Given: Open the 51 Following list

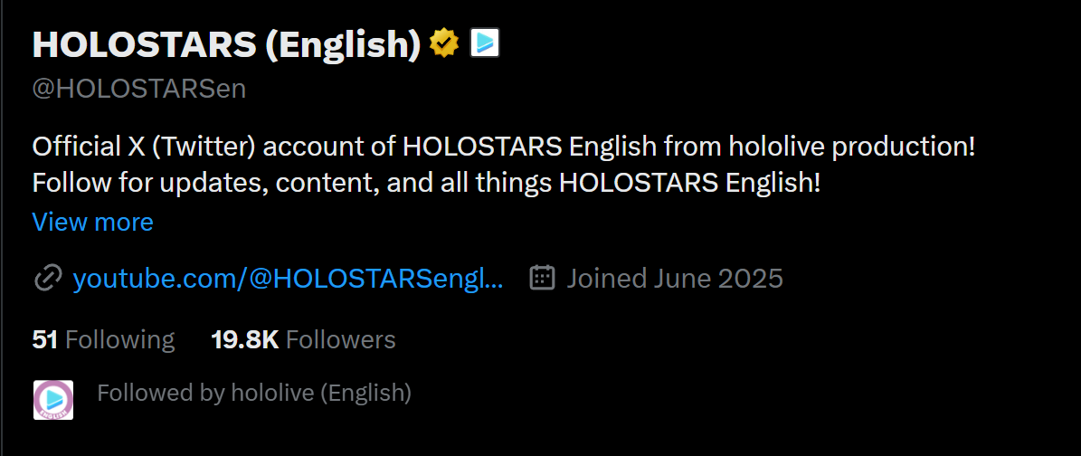Looking at the screenshot, I should click(103, 339).
